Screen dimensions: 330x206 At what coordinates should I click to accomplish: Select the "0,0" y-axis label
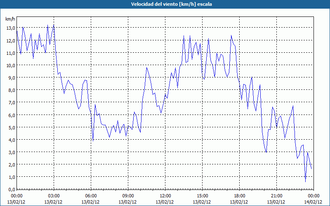coord(12,190)
